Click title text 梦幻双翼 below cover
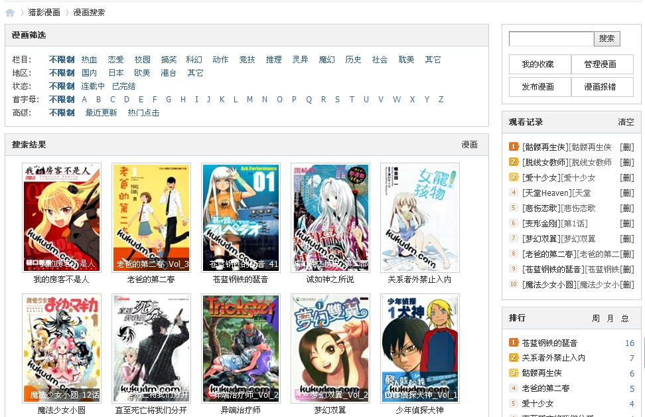Viewport: 645px width, 417px height. click(330, 410)
